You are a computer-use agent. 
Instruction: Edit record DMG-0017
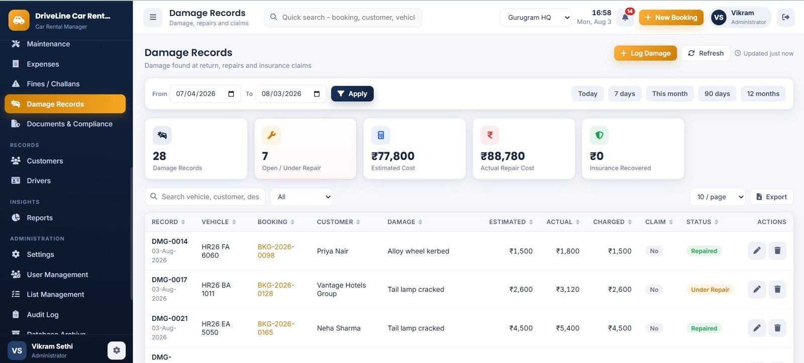tap(757, 289)
